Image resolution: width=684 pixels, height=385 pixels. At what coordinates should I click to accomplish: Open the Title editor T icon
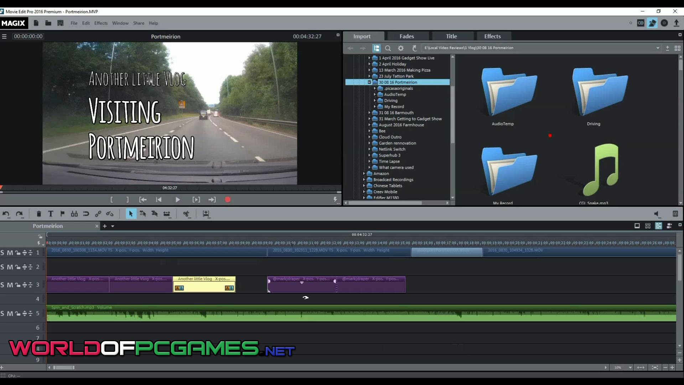(51, 214)
